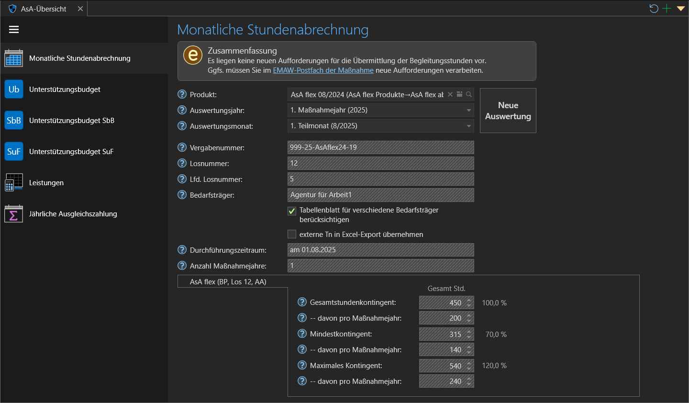Screen dimensions: 689x403
Task: Click the blue refresh icon at top right
Action: coord(654,9)
